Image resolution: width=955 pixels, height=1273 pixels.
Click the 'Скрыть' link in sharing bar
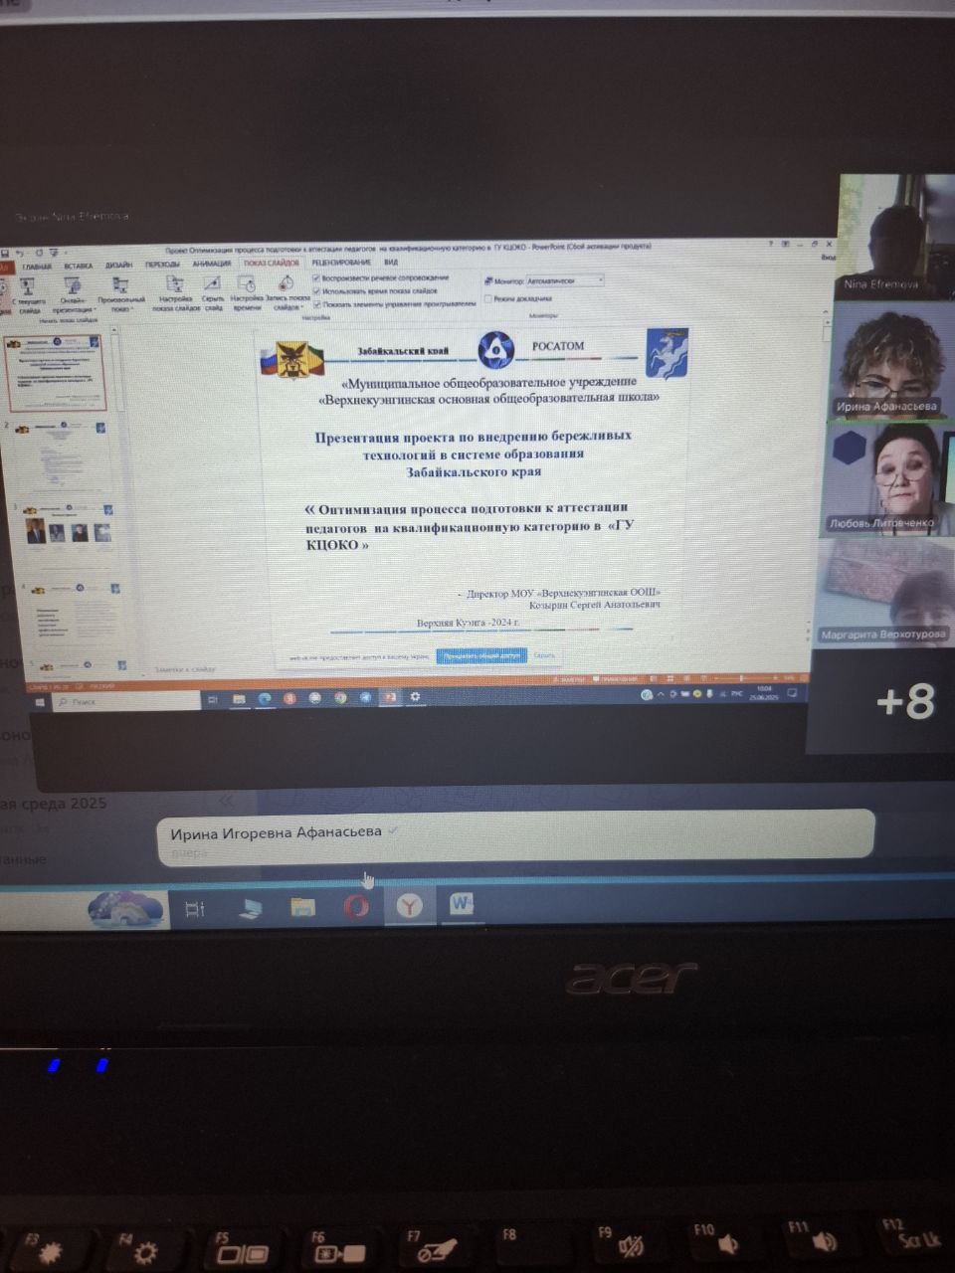[x=544, y=655]
